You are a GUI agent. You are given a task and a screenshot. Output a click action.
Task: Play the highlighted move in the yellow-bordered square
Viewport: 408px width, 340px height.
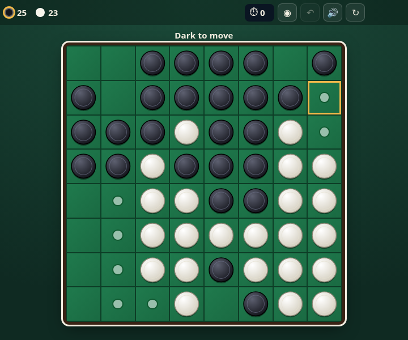(324, 97)
